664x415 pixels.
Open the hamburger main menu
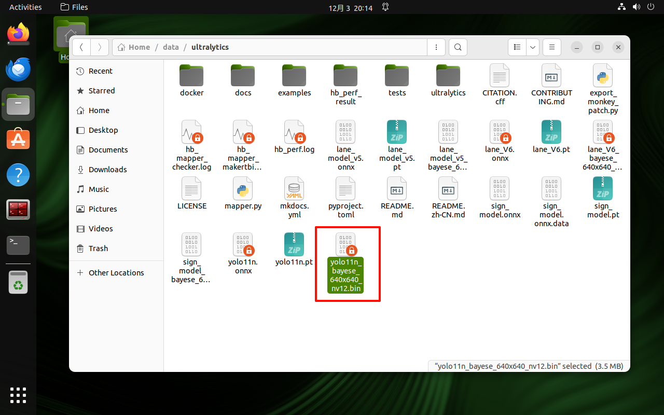[552, 47]
